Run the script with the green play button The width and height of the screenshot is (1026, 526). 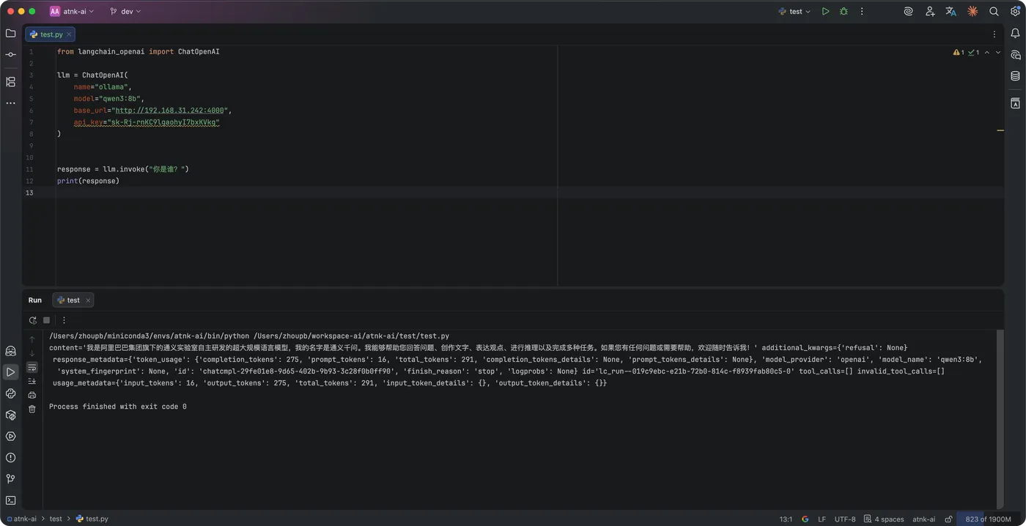point(825,11)
